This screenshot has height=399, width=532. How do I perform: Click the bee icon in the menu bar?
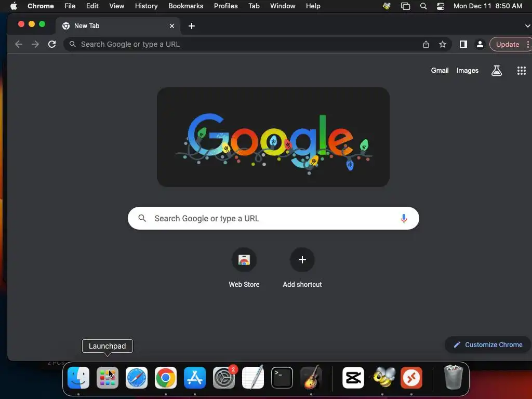pyautogui.click(x=387, y=6)
